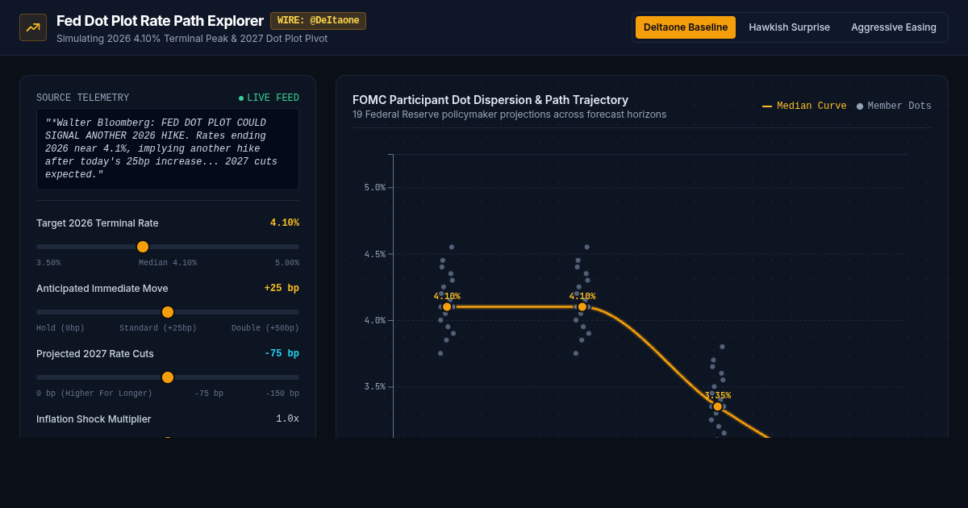
Task: Click the 5.00% slider maximum label
Action: pyautogui.click(x=287, y=263)
